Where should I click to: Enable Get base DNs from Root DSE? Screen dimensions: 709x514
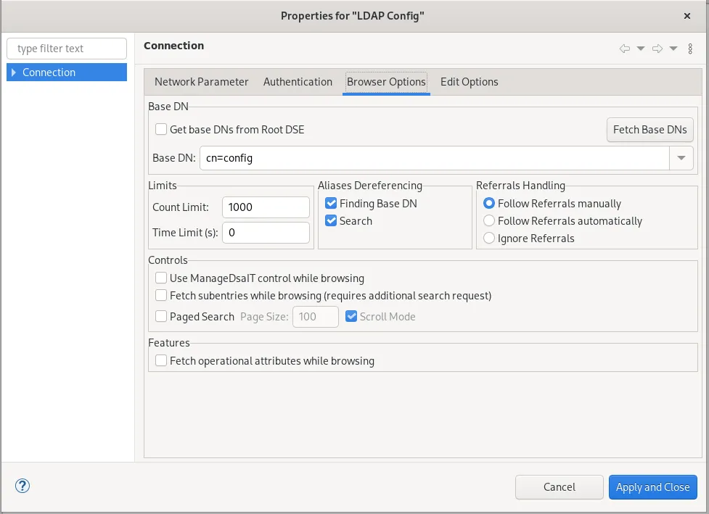point(160,129)
